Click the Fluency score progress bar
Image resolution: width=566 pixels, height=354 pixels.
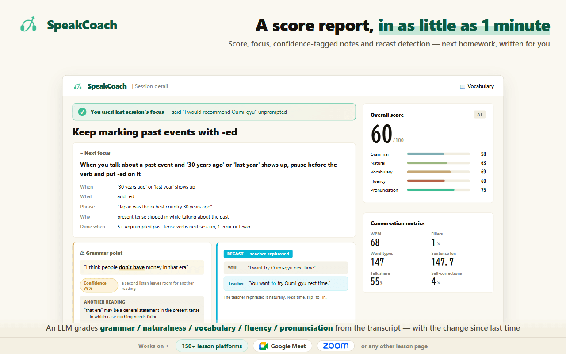438,181
